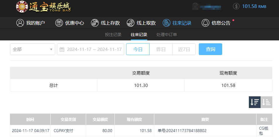Screen dimensions: 279x137
Task: Switch to the 投注记录 tab
Action: [x=113, y=35]
